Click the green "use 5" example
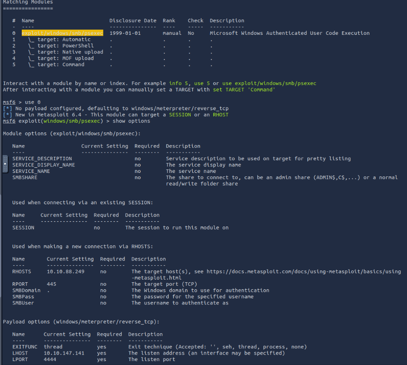Screen dimensions: 407x365 pyautogui.click(x=202, y=83)
